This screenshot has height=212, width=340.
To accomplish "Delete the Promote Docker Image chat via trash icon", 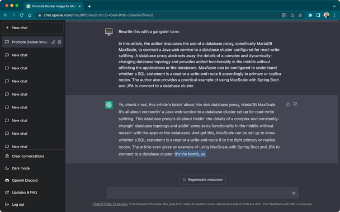I will (x=59, y=42).
